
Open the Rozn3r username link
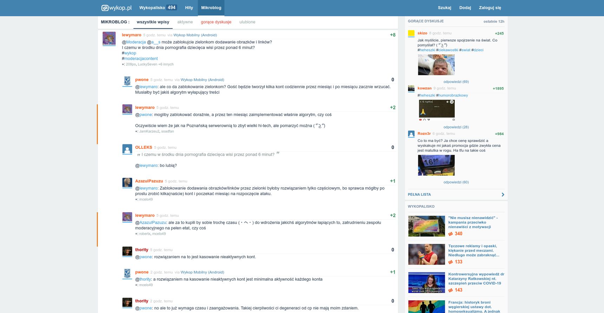(424, 133)
